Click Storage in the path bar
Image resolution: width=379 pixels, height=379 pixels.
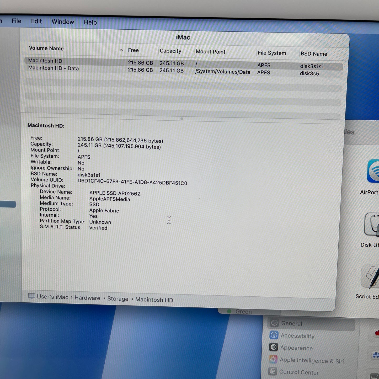pyautogui.click(x=118, y=299)
